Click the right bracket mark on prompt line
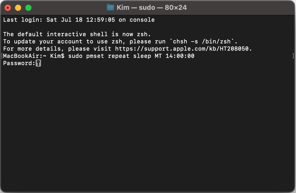 tap(293, 56)
